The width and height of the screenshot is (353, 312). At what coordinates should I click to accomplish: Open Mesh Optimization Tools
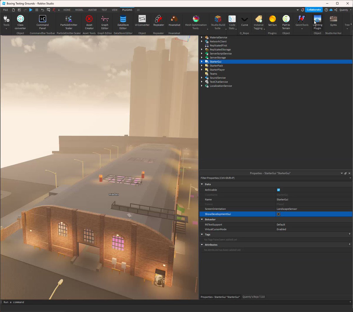(196, 22)
